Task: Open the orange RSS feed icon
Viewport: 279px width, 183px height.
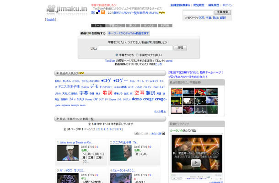Action: [x=103, y=12]
